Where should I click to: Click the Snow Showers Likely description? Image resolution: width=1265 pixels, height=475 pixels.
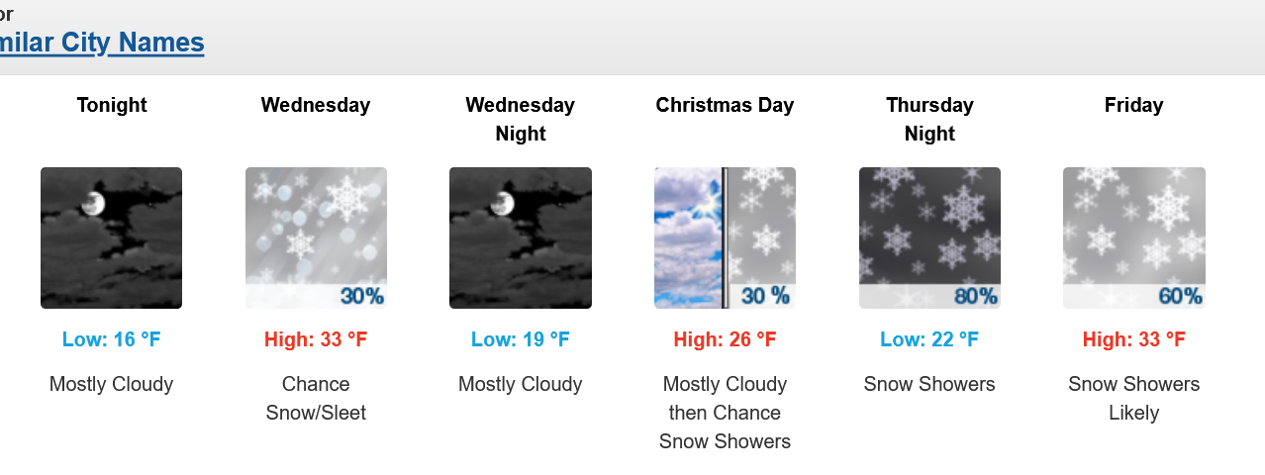1134,398
